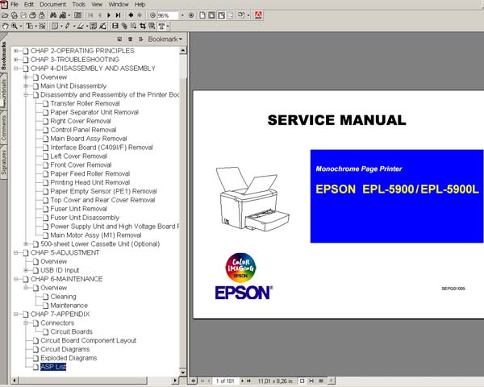
Task: Select Single Page layout in status bar
Action: pos(302,381)
